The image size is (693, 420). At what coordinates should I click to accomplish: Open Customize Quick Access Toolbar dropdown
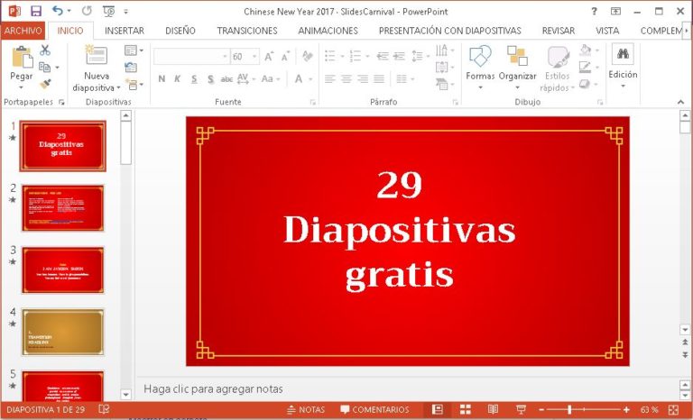pos(126,12)
